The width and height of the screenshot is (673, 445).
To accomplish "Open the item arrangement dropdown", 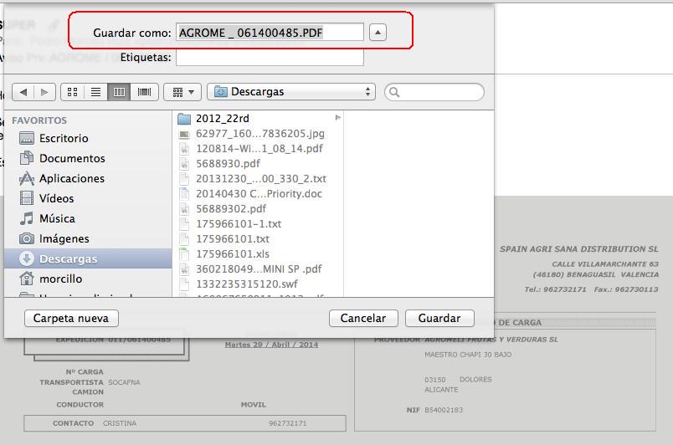I will pos(182,92).
